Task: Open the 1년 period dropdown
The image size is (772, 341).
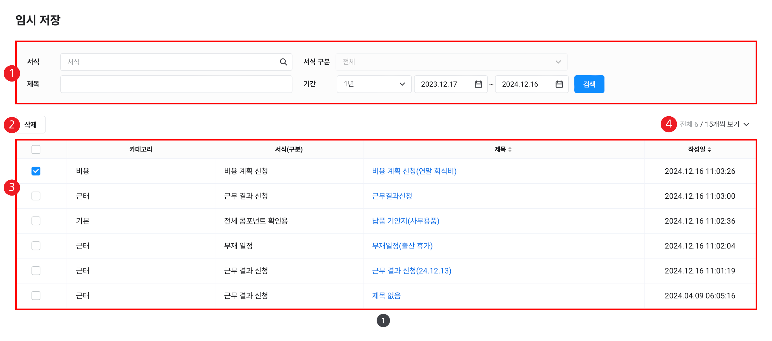Action: pos(374,84)
